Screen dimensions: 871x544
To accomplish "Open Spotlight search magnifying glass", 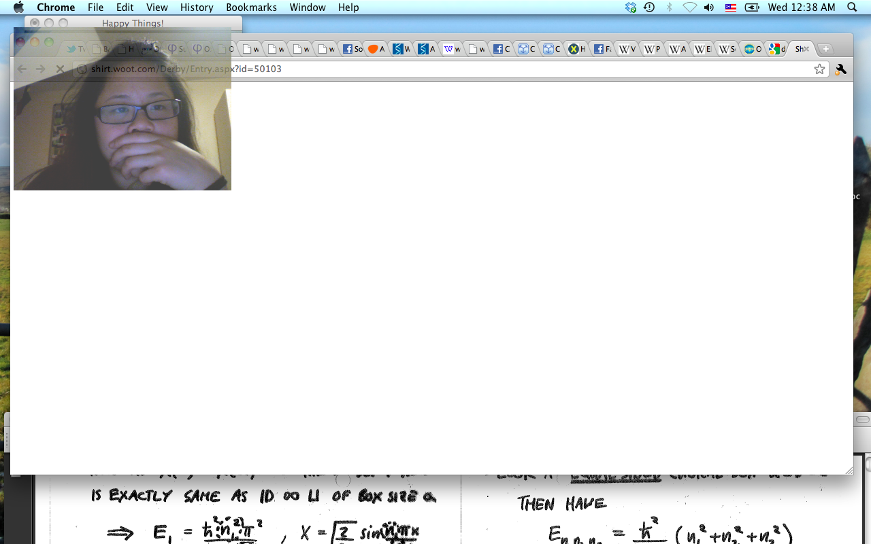I will click(852, 7).
